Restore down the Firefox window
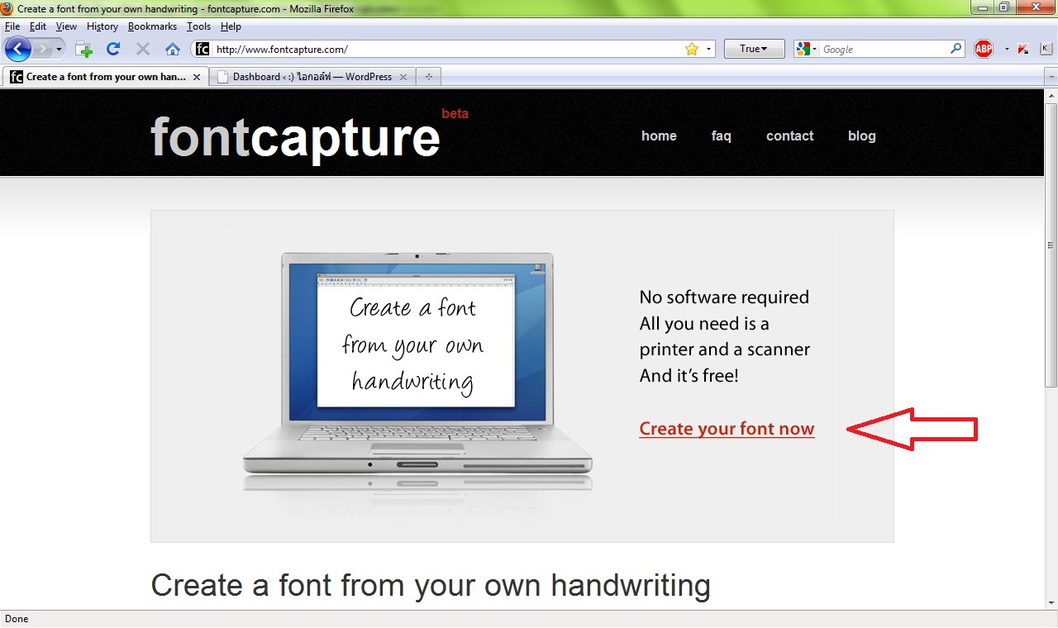The image size is (1058, 628). 1003,7
